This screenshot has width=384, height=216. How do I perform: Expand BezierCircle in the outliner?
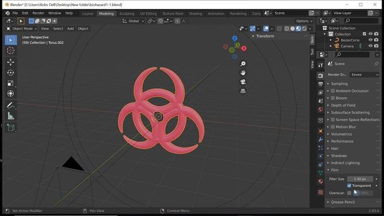pyautogui.click(x=331, y=40)
